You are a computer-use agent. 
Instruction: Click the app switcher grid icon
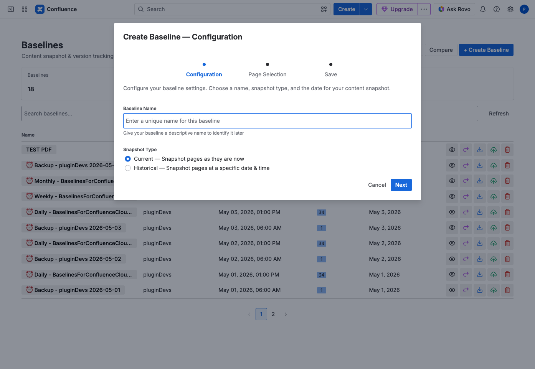coord(25,9)
